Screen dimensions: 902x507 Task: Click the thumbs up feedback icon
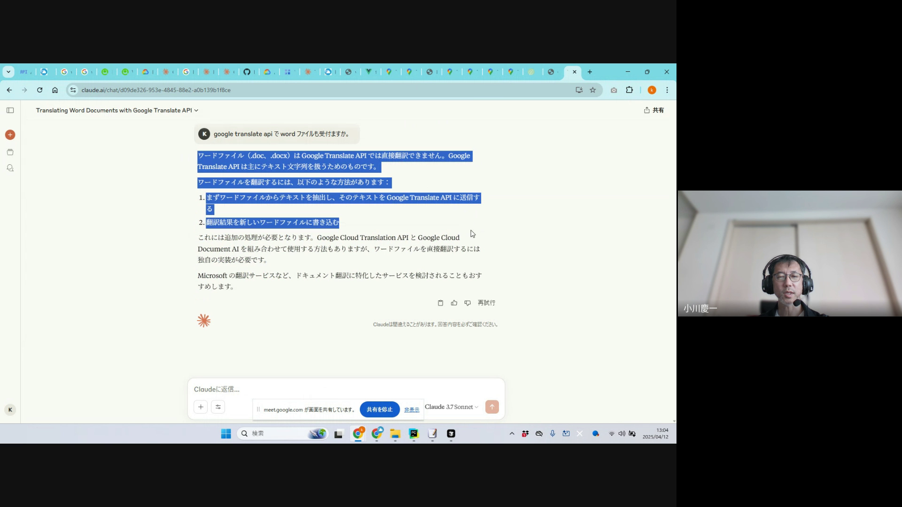[454, 303]
